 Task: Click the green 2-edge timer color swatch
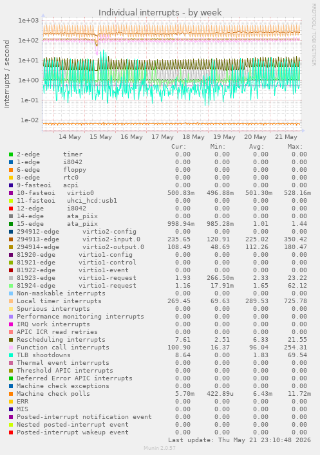[11, 154]
